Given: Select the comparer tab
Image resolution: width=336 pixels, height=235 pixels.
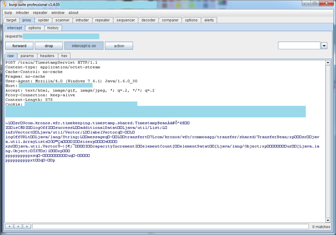Looking at the screenshot, I should click(170, 20).
